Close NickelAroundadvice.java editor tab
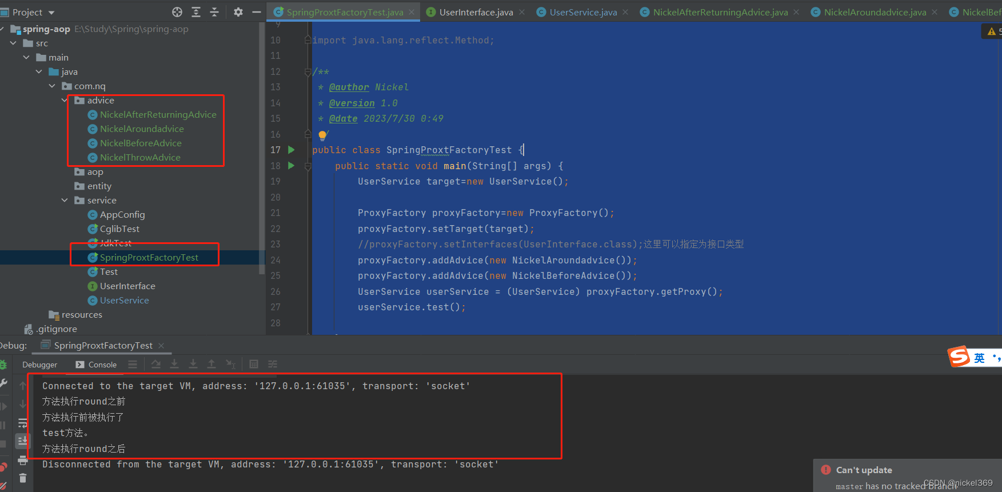This screenshot has height=492, width=1002. 935,12
